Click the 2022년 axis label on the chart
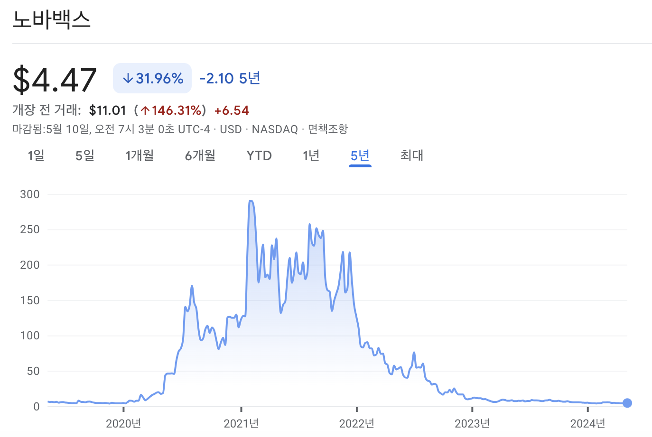The image size is (652, 437). tap(357, 424)
